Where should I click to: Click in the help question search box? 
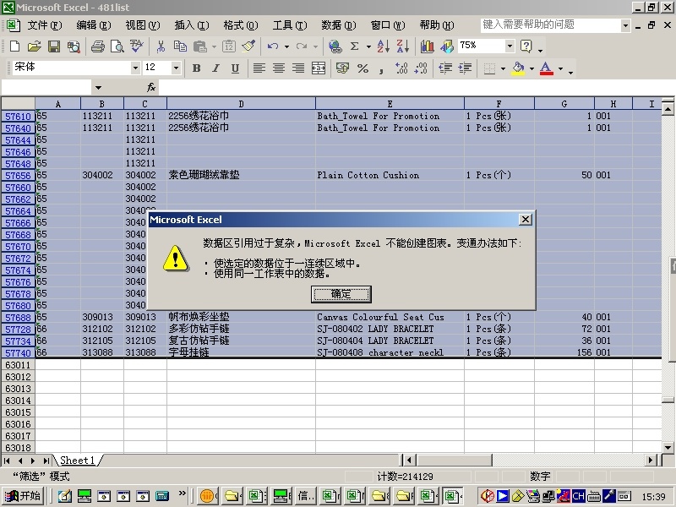click(x=551, y=25)
